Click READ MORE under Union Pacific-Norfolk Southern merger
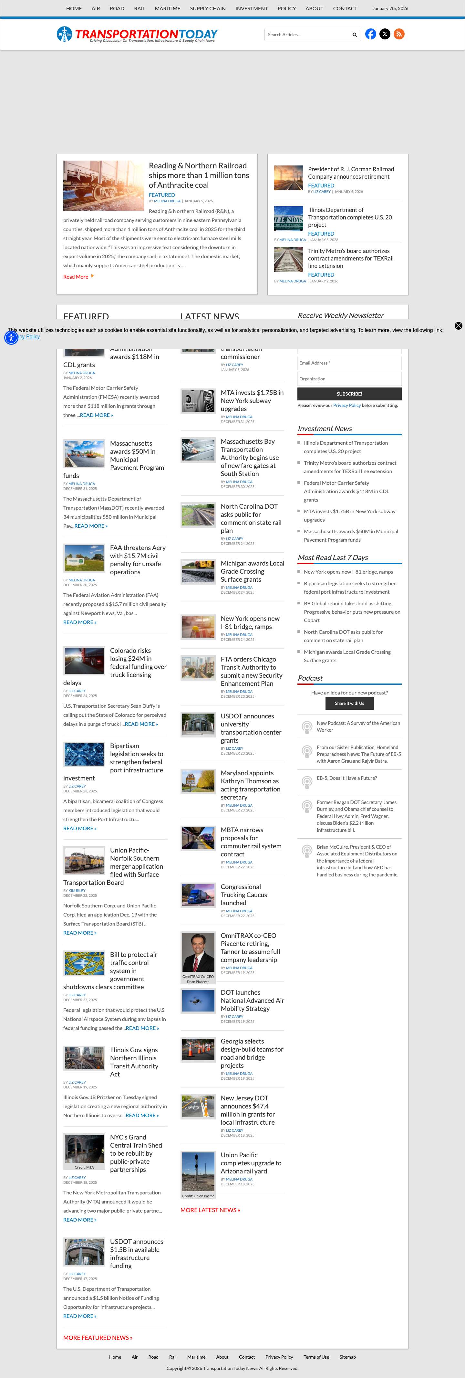Screen dimensions: 465x1378 click(x=80, y=932)
